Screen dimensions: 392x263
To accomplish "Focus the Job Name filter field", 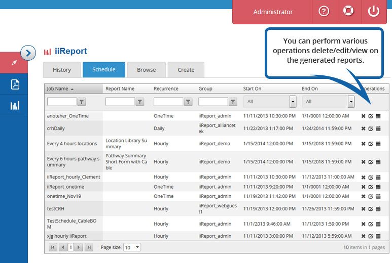I will [62, 102].
